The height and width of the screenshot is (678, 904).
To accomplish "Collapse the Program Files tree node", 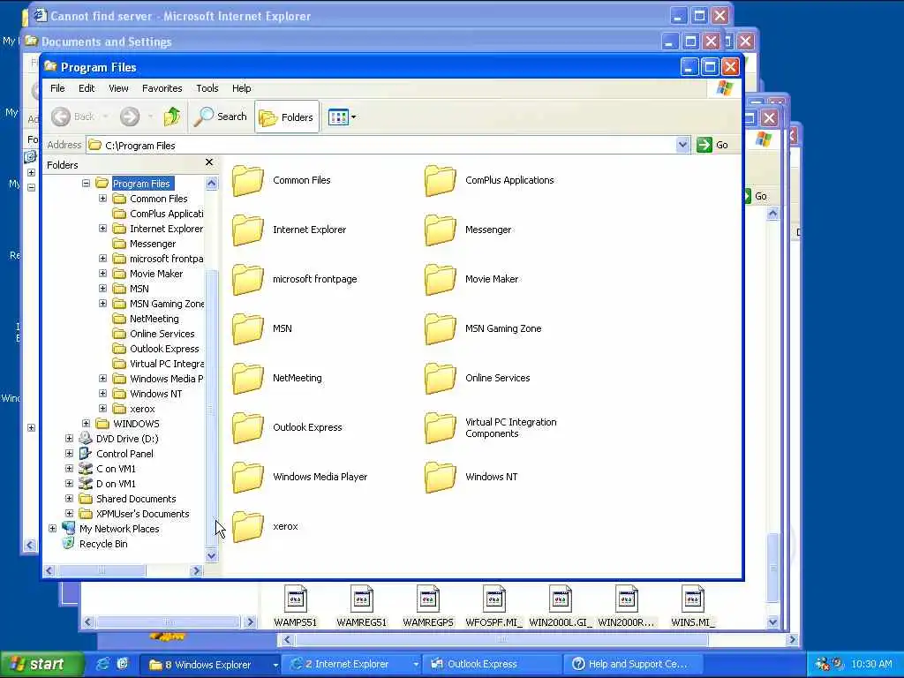I will tap(86, 184).
